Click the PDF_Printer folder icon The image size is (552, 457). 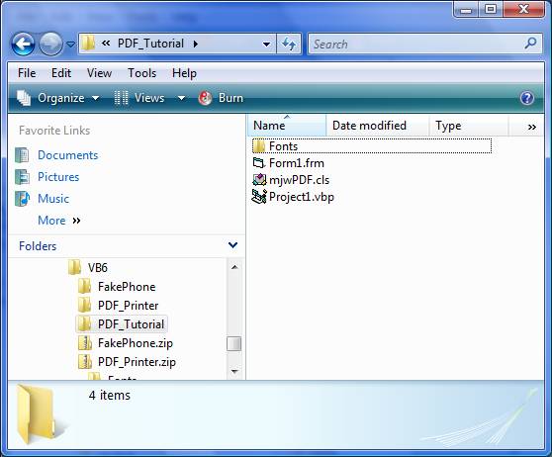[x=84, y=305]
